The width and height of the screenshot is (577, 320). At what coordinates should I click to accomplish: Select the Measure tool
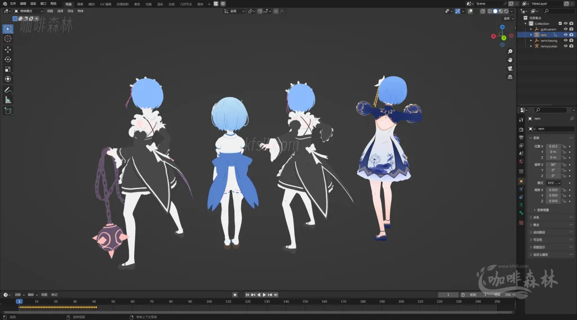(x=8, y=100)
